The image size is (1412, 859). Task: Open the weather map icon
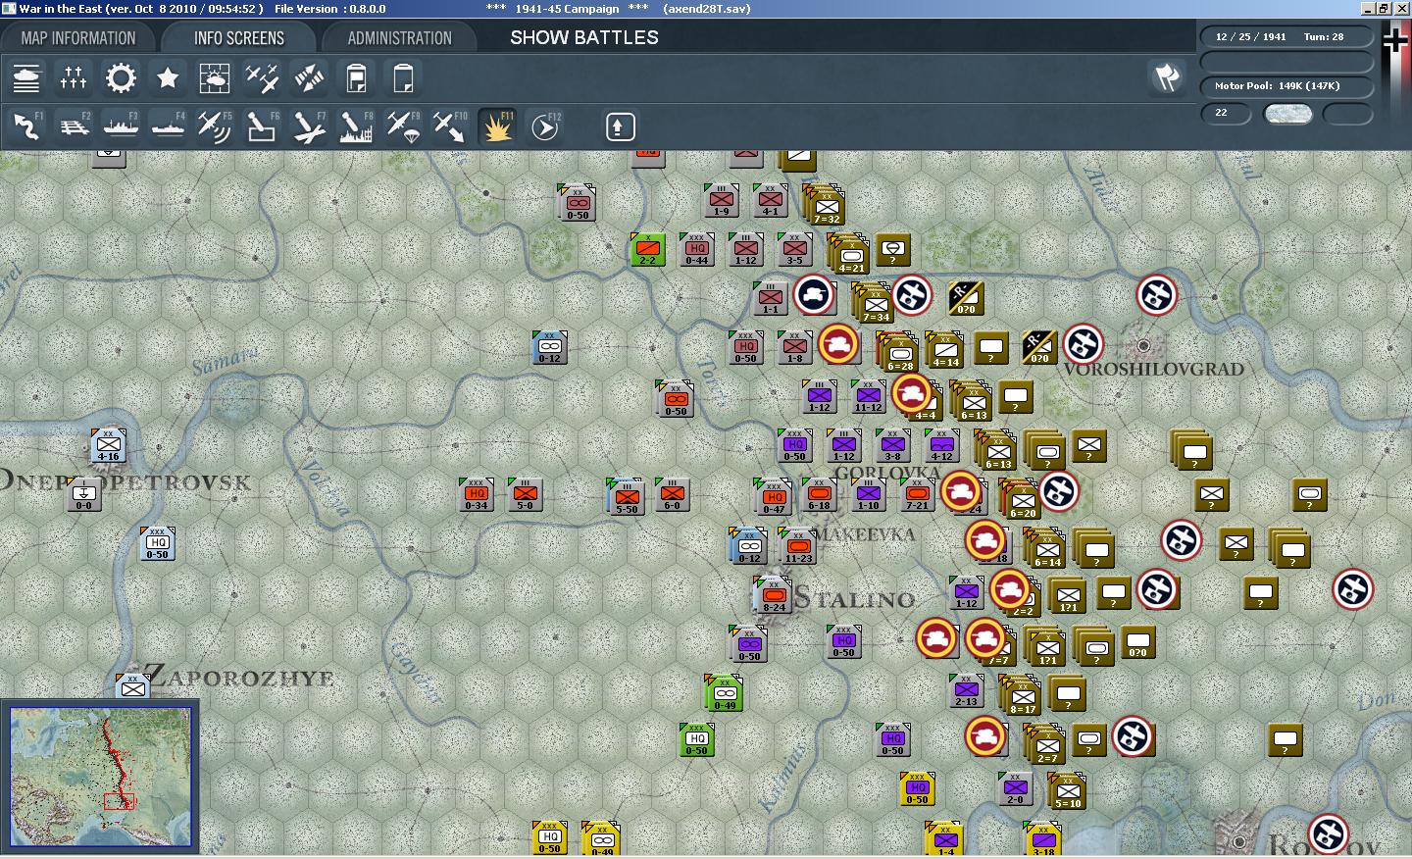click(x=215, y=77)
